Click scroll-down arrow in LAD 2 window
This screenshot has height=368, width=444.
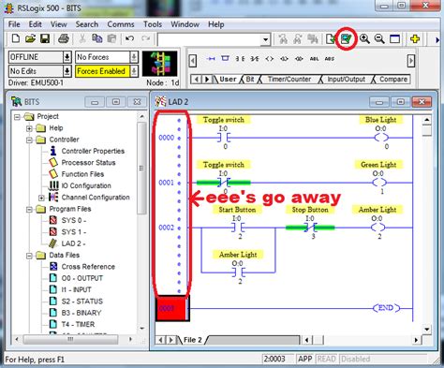426,330
